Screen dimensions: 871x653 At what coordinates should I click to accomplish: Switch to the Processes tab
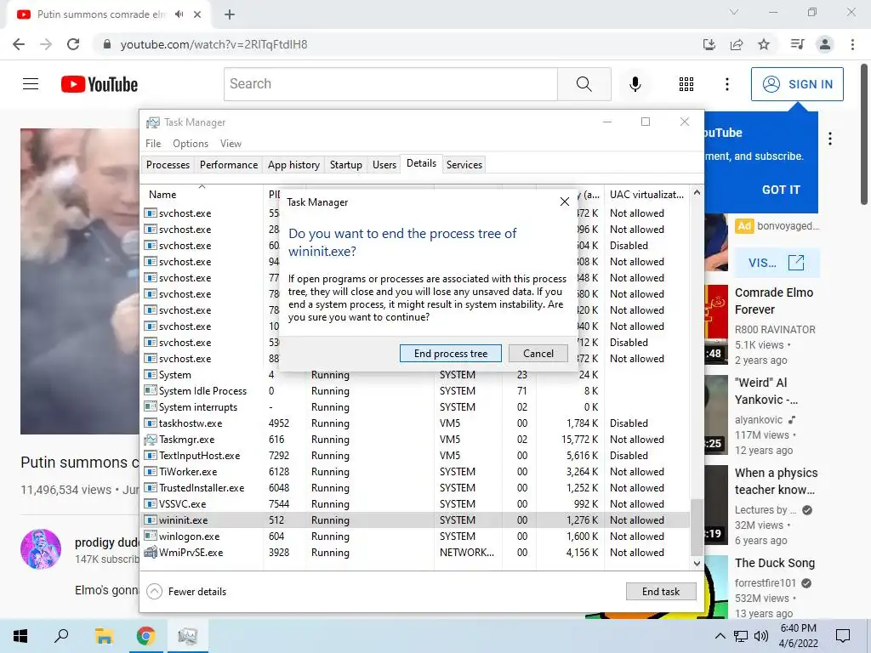pos(168,164)
